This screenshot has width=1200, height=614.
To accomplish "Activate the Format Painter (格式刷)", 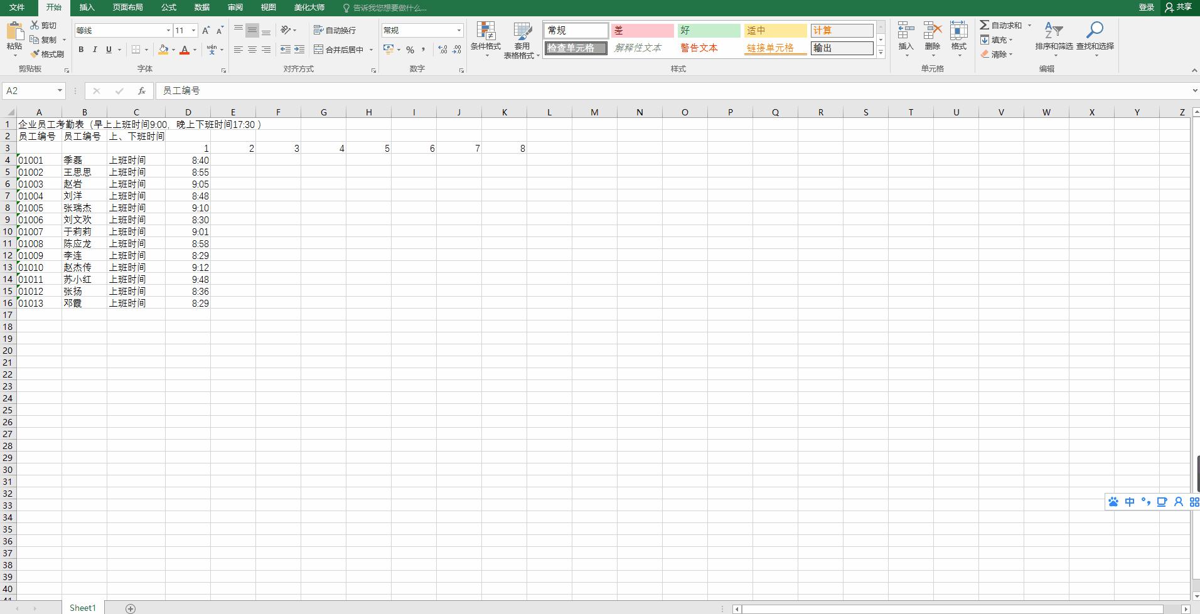I will tap(47, 54).
